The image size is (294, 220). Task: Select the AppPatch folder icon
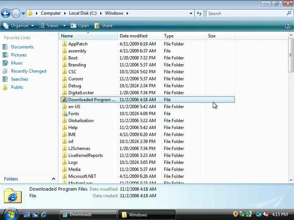(64, 44)
